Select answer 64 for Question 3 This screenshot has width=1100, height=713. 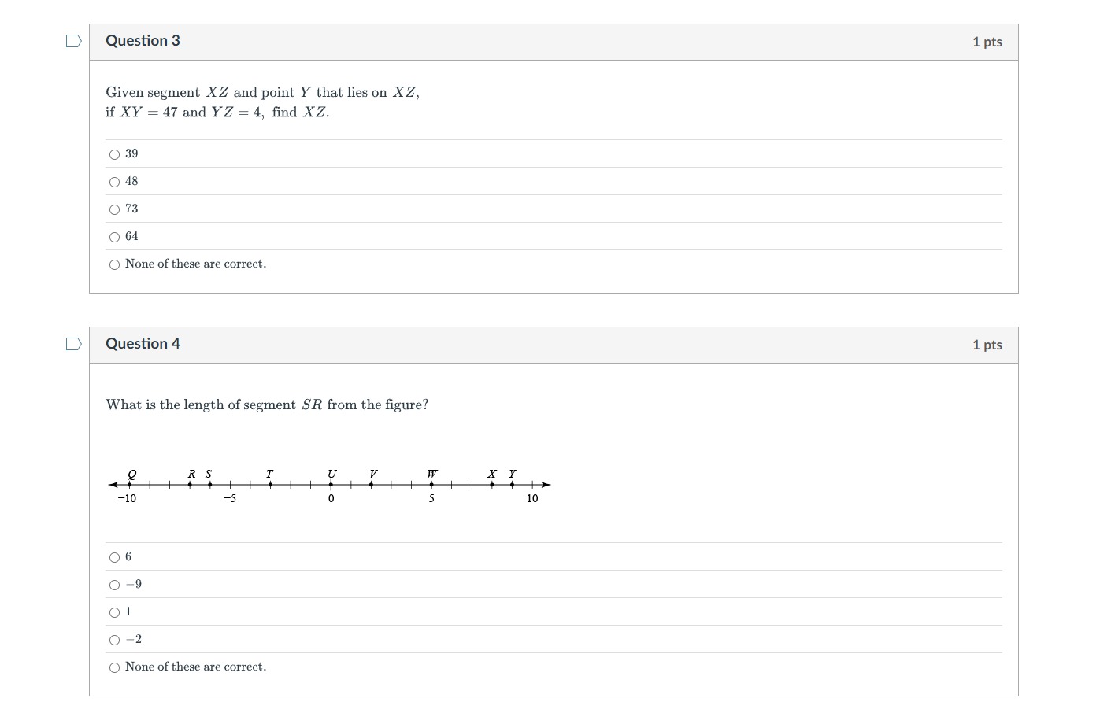[x=115, y=237]
